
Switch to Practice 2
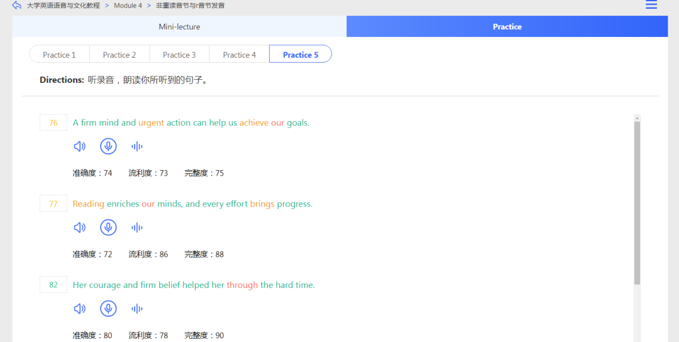point(119,55)
